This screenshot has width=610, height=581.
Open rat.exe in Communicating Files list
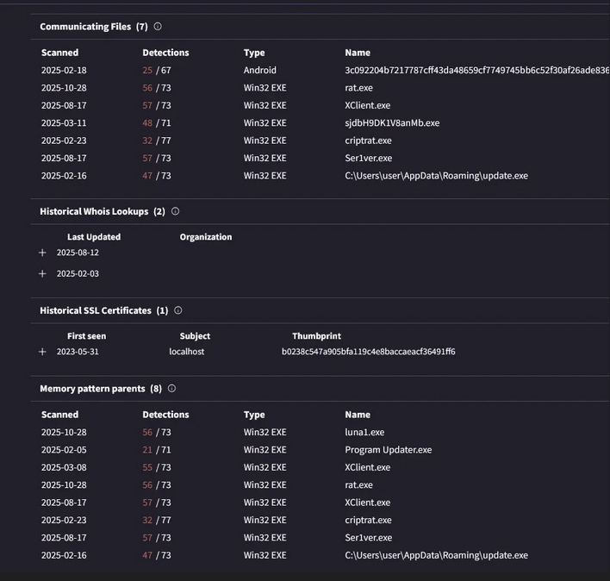[x=359, y=88]
